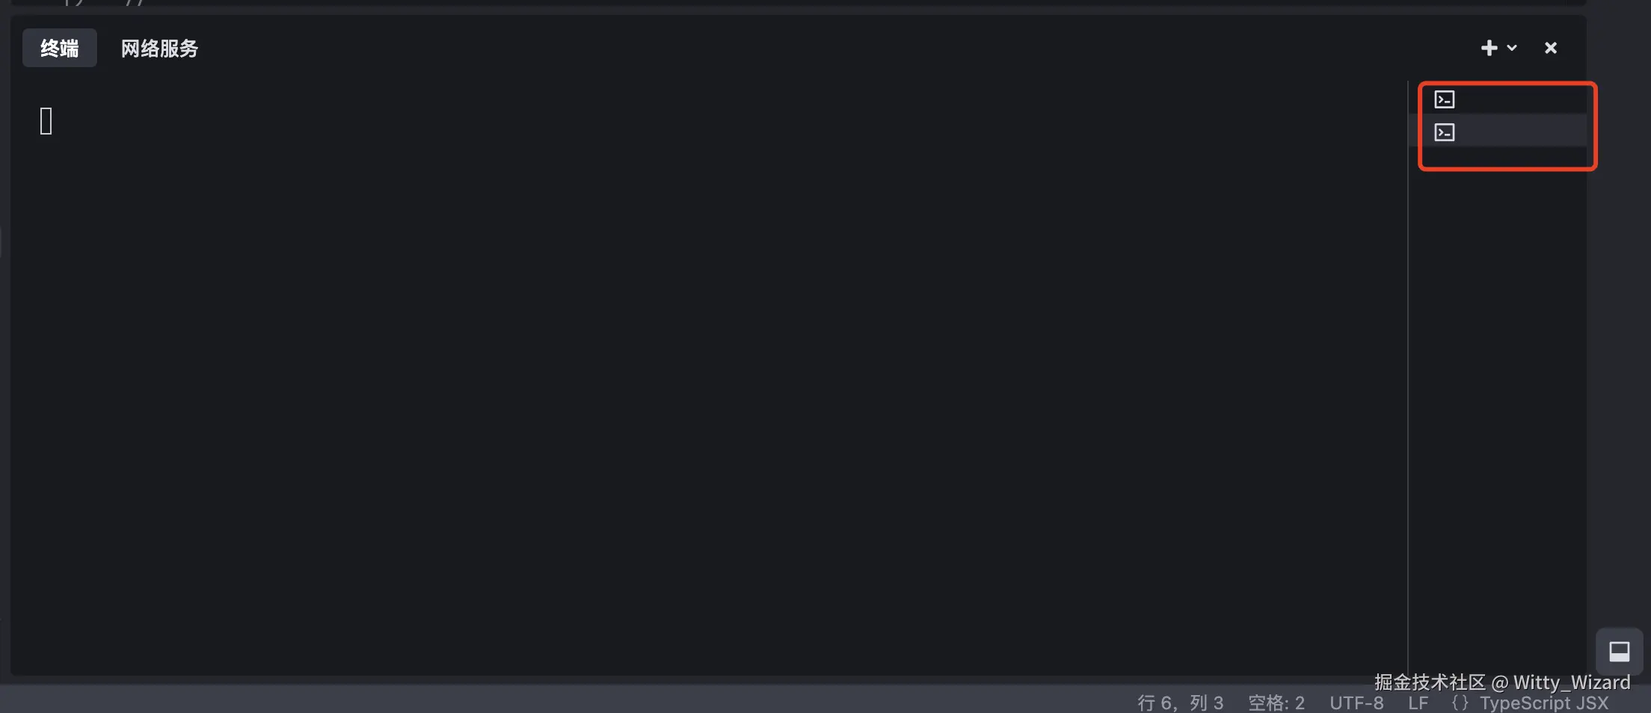Open the 空格: 2 indentation setting

[1276, 703]
